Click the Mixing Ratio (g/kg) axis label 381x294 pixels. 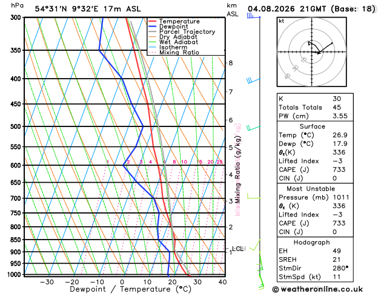(x=237, y=169)
